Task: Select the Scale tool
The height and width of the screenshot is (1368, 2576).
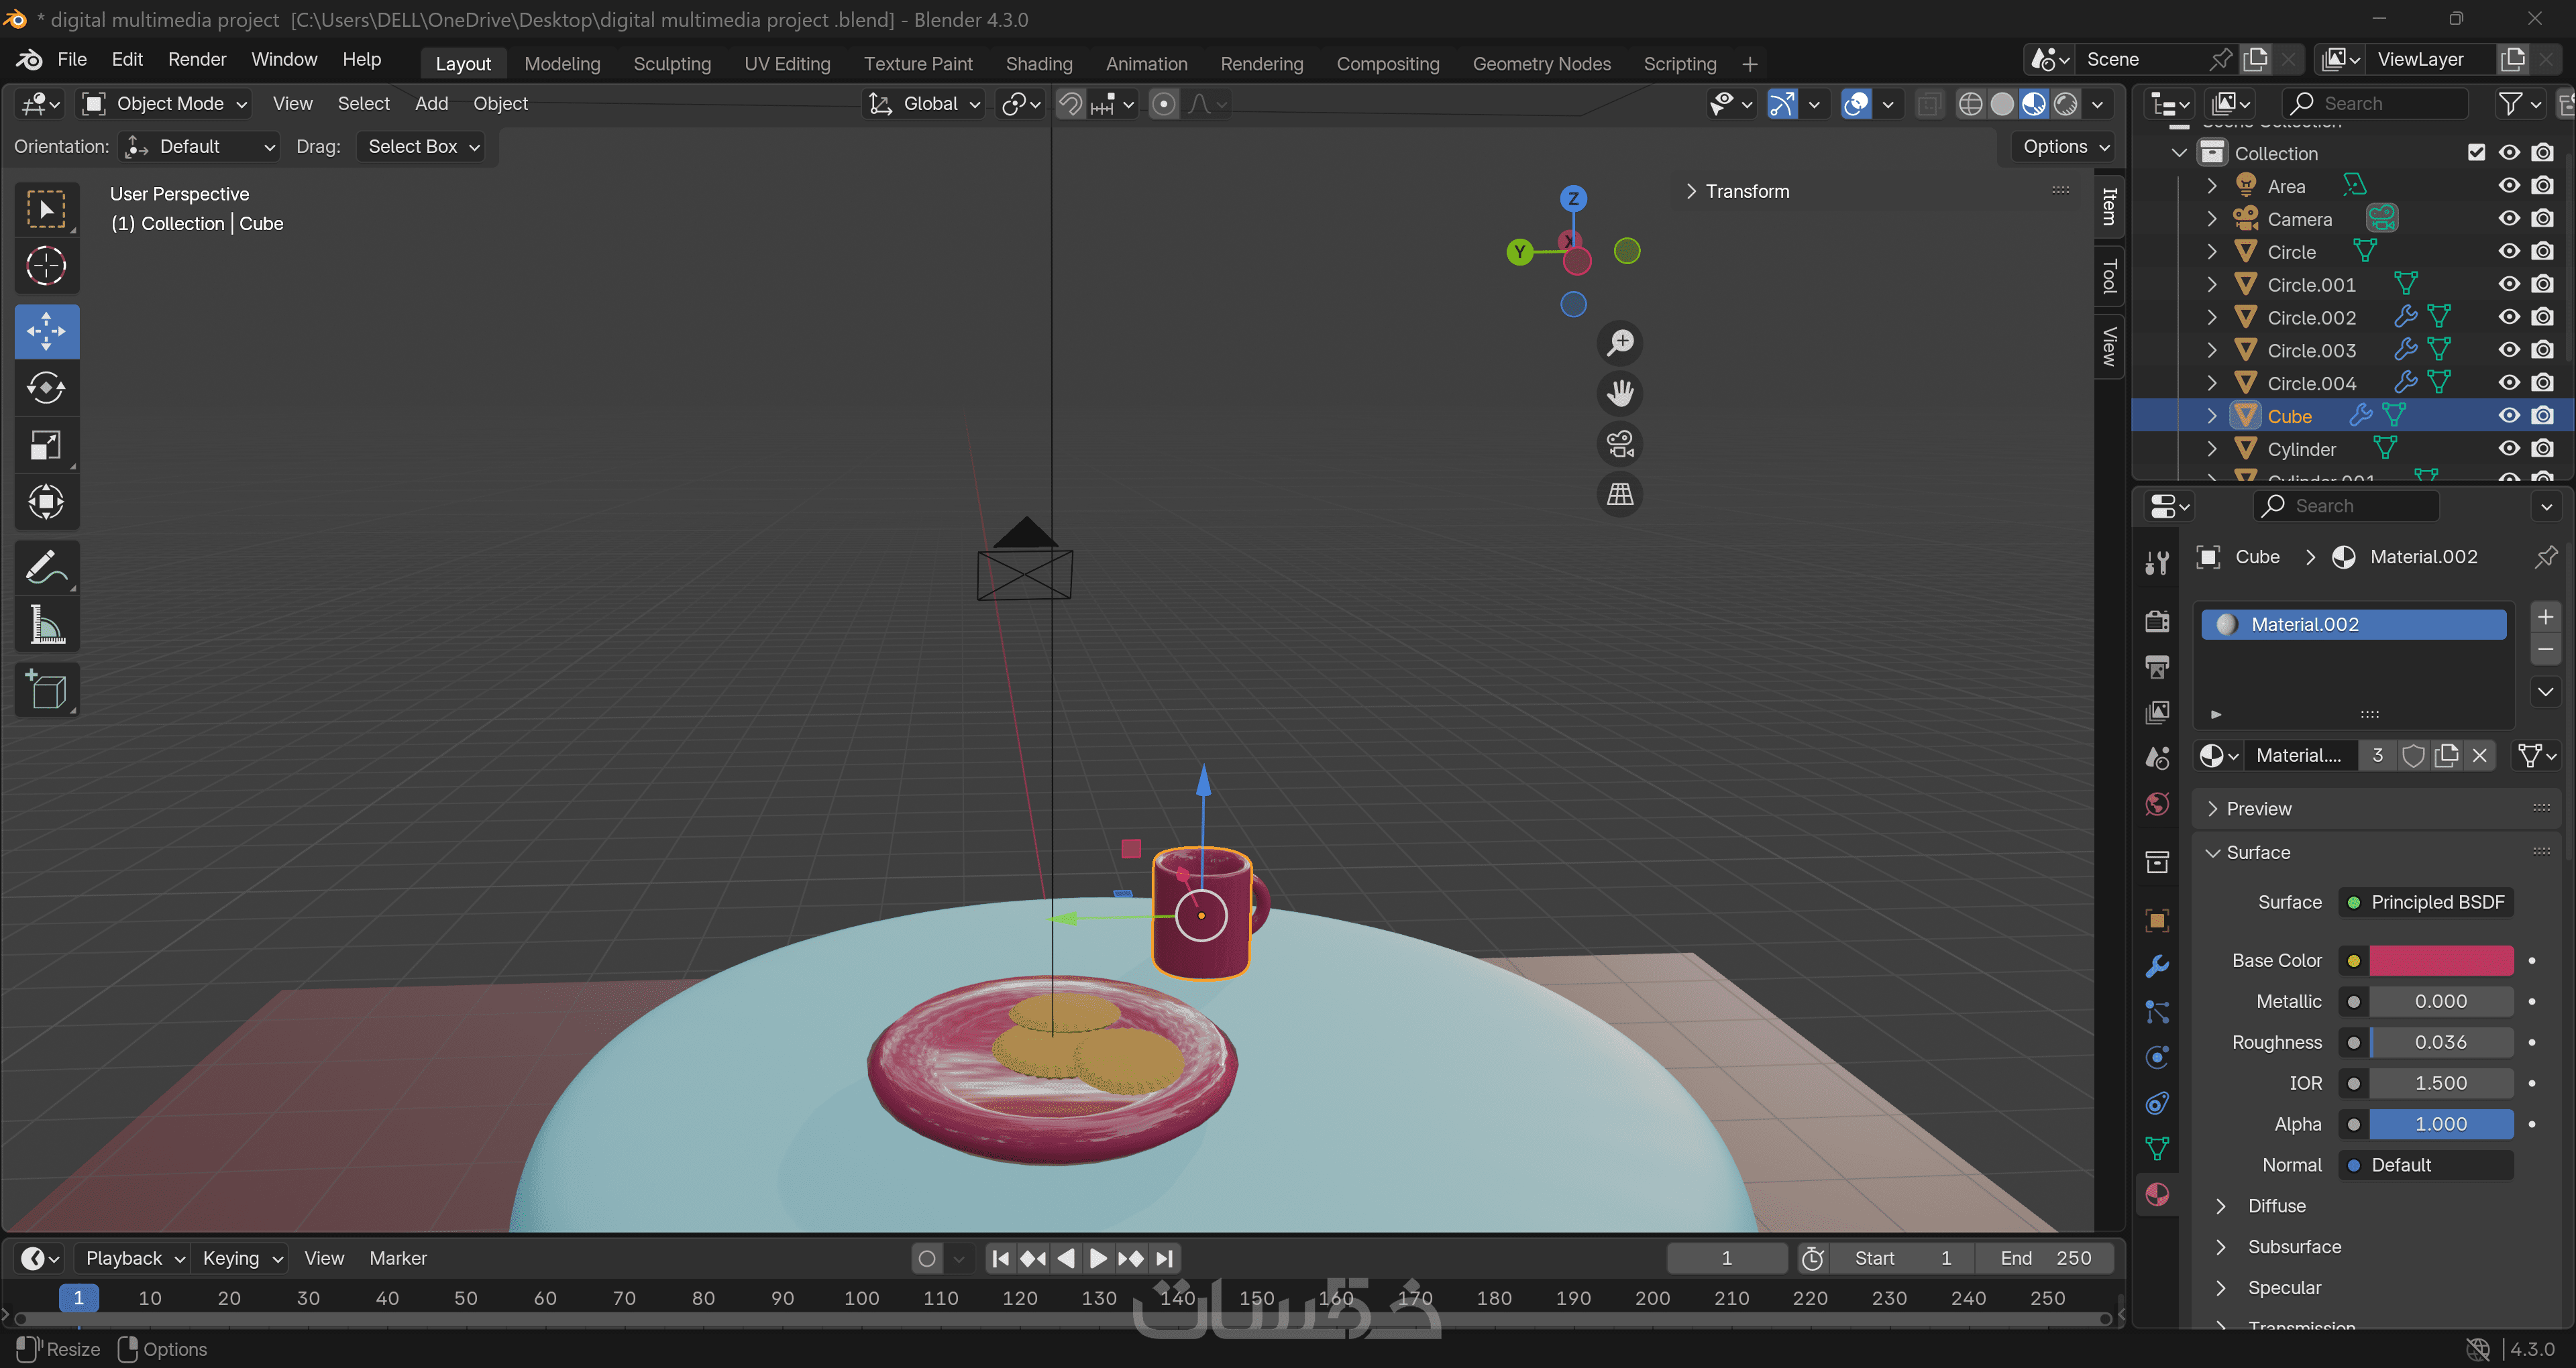Action: [46, 445]
